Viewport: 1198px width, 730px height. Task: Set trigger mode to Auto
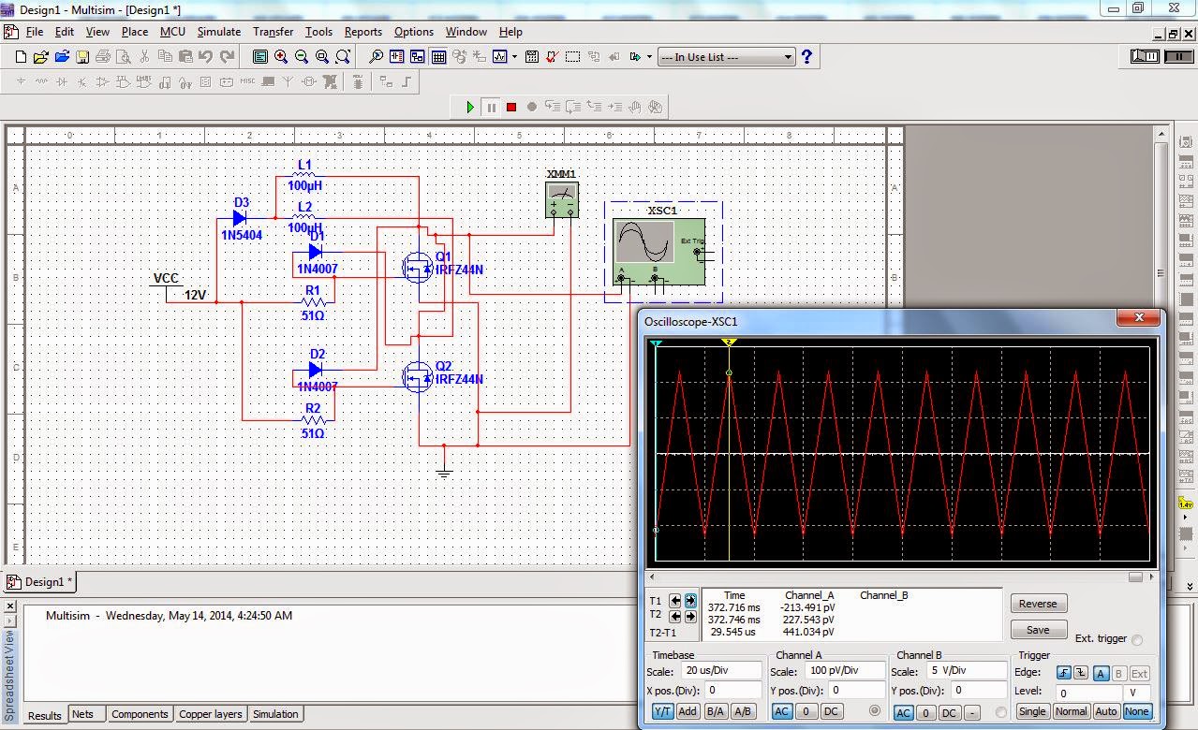1106,711
